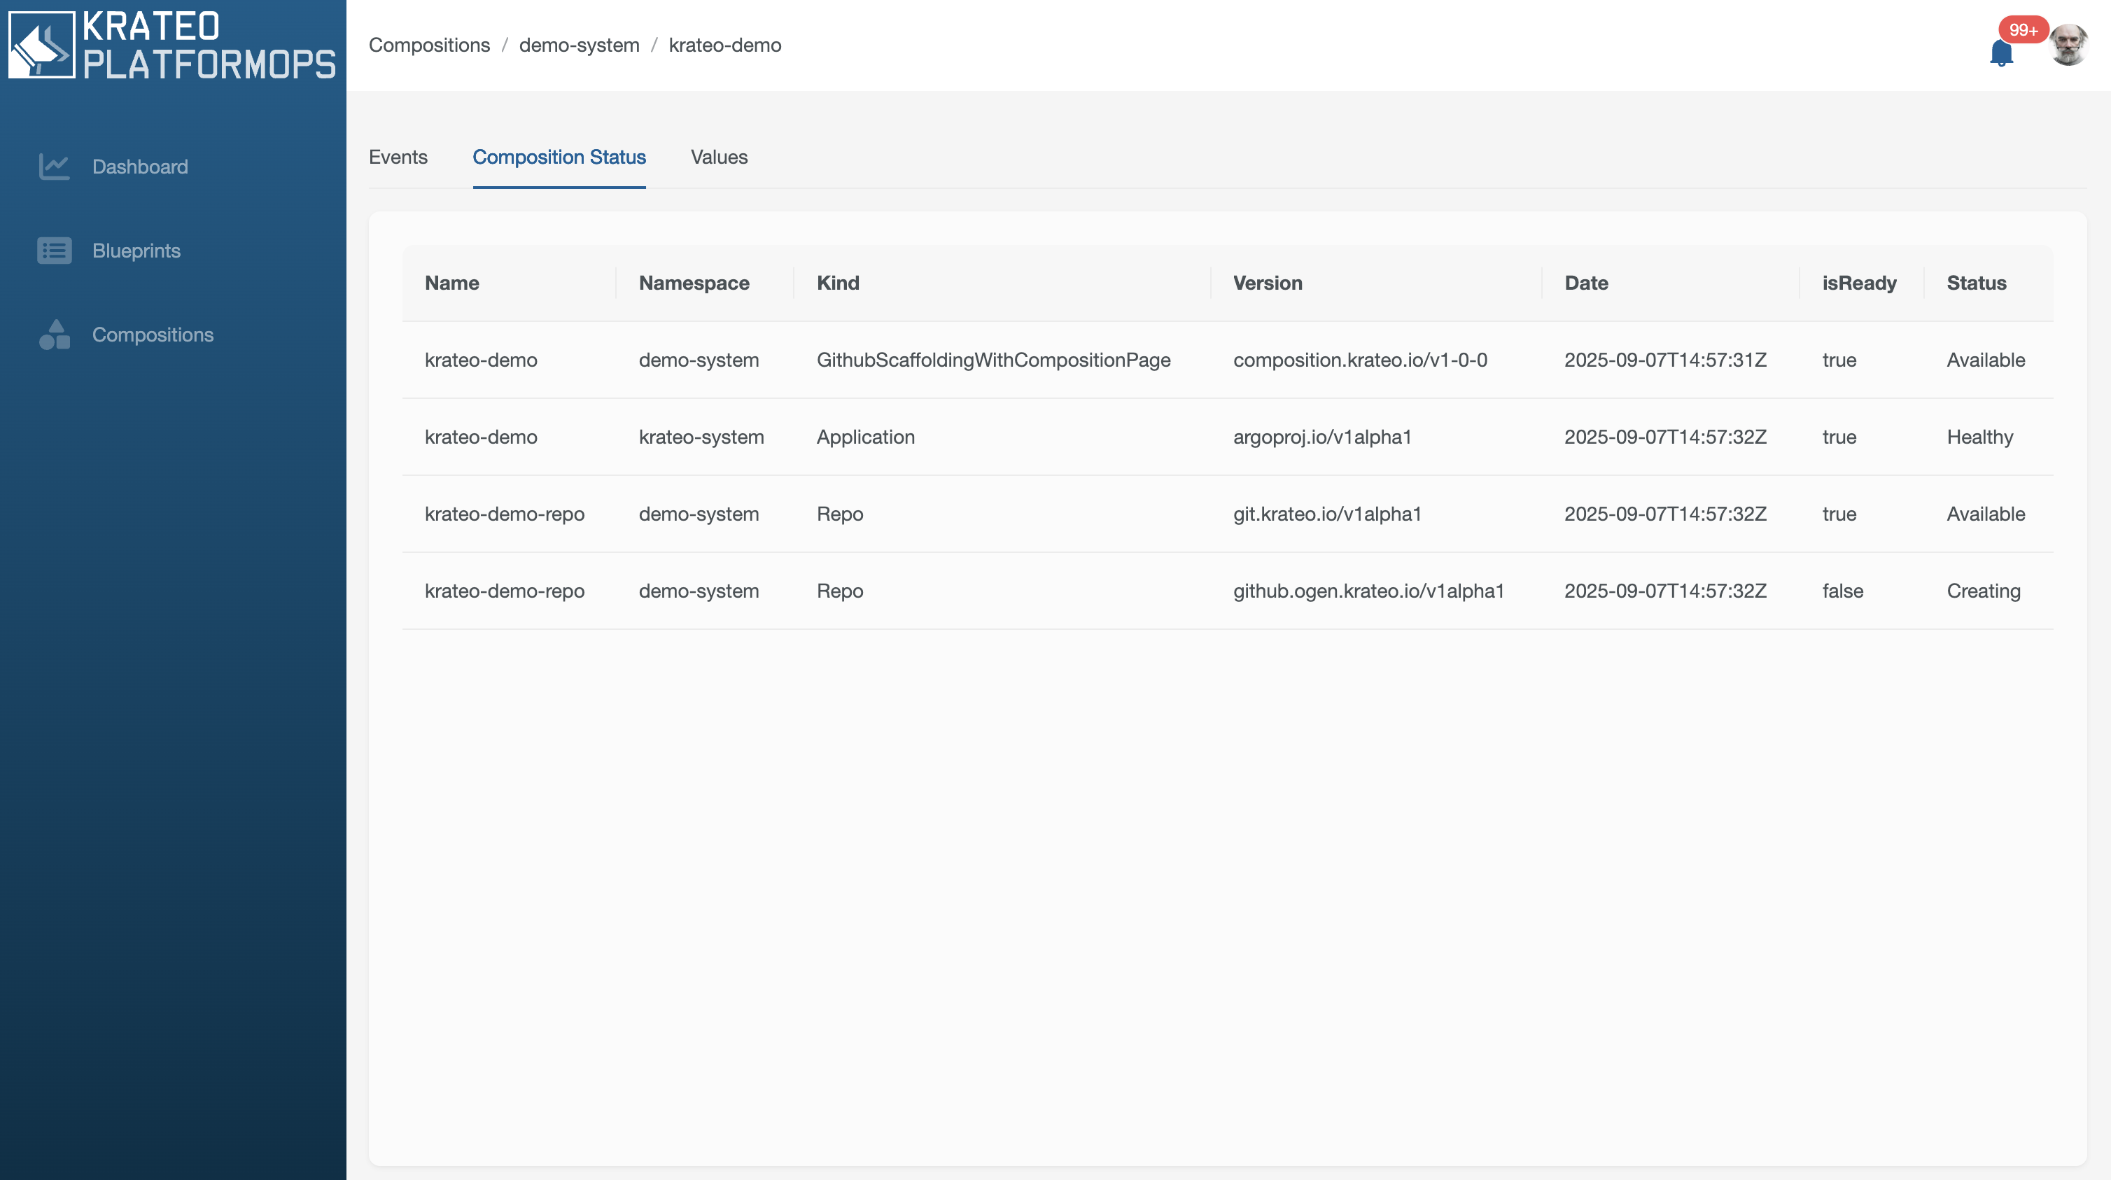This screenshot has width=2111, height=1180.
Task: Click krateo-demo name in the GithubScaffolding row
Action: (481, 360)
